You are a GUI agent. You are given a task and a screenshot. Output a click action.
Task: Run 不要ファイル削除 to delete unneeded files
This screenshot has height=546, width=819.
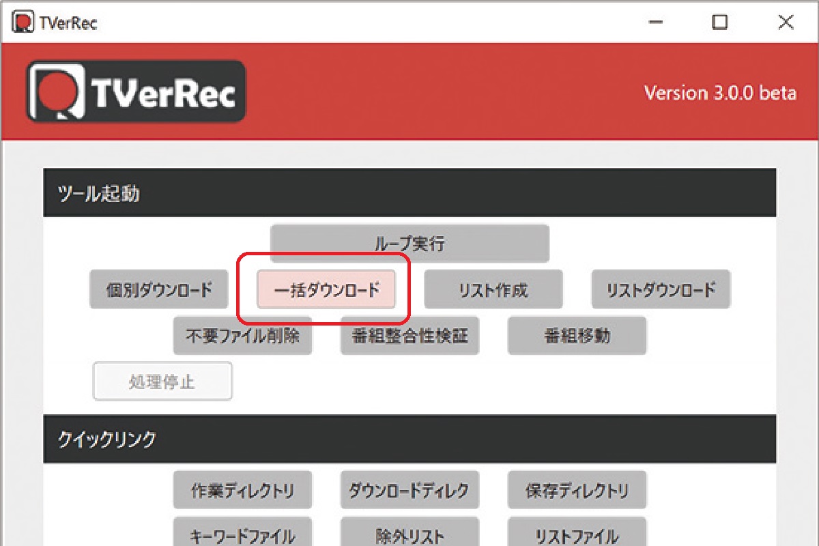coord(243,335)
